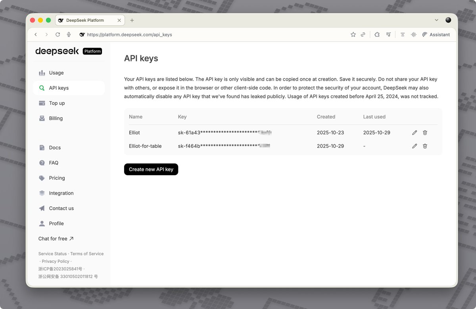Click the Top up card icon
The height and width of the screenshot is (309, 476).
[42, 103]
